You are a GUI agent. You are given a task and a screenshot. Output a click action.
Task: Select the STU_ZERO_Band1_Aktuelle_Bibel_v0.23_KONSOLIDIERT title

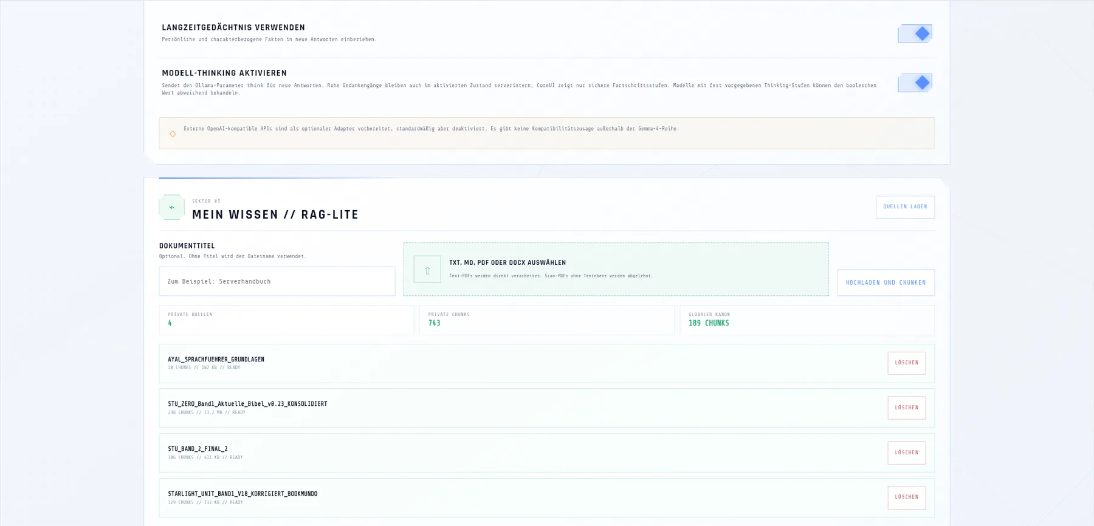[247, 404]
